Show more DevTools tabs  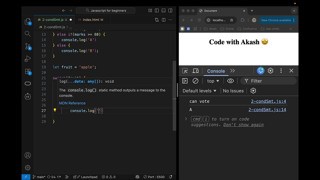232,71
